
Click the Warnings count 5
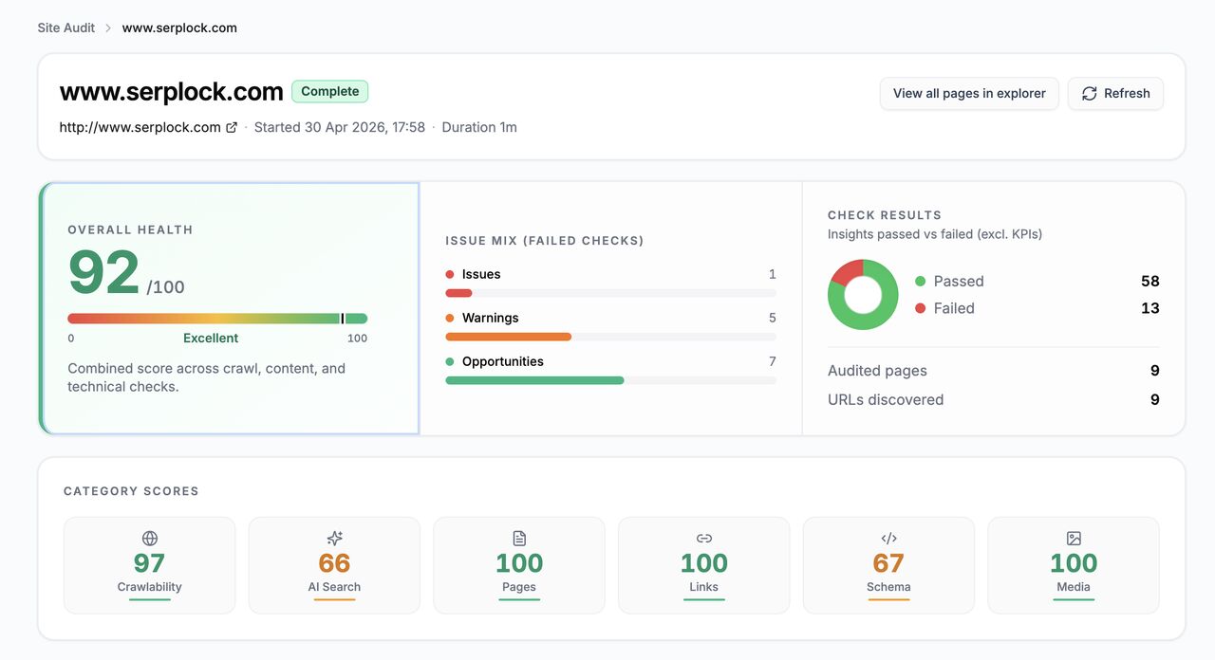pyautogui.click(x=773, y=318)
